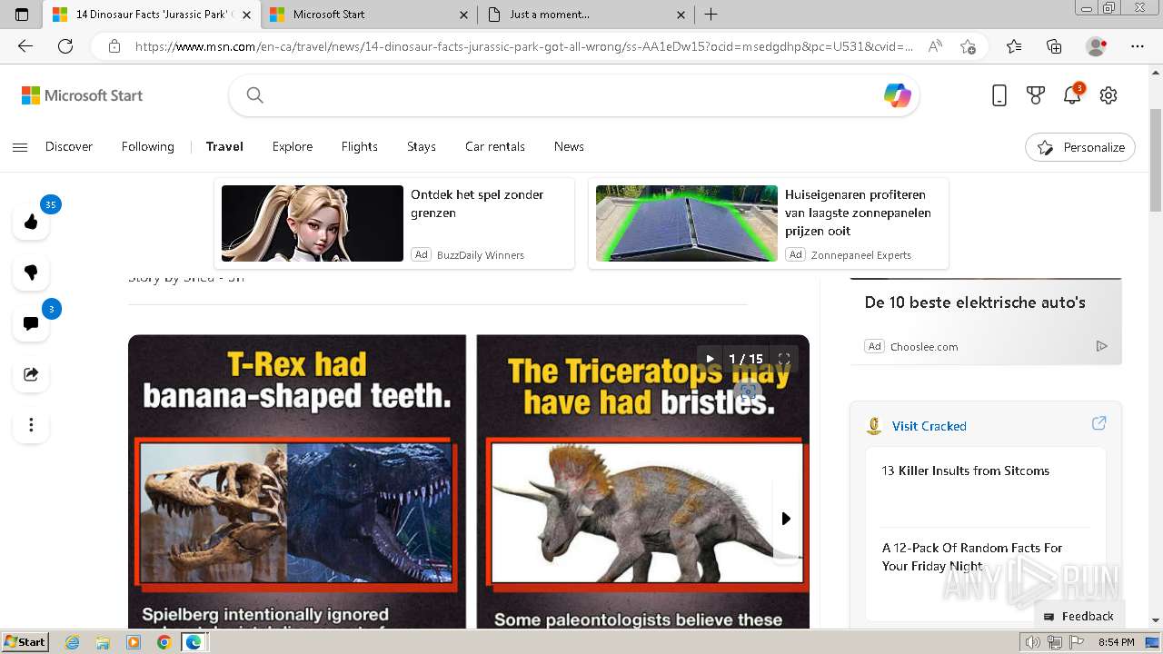Click visual search icon on slide

(x=748, y=392)
